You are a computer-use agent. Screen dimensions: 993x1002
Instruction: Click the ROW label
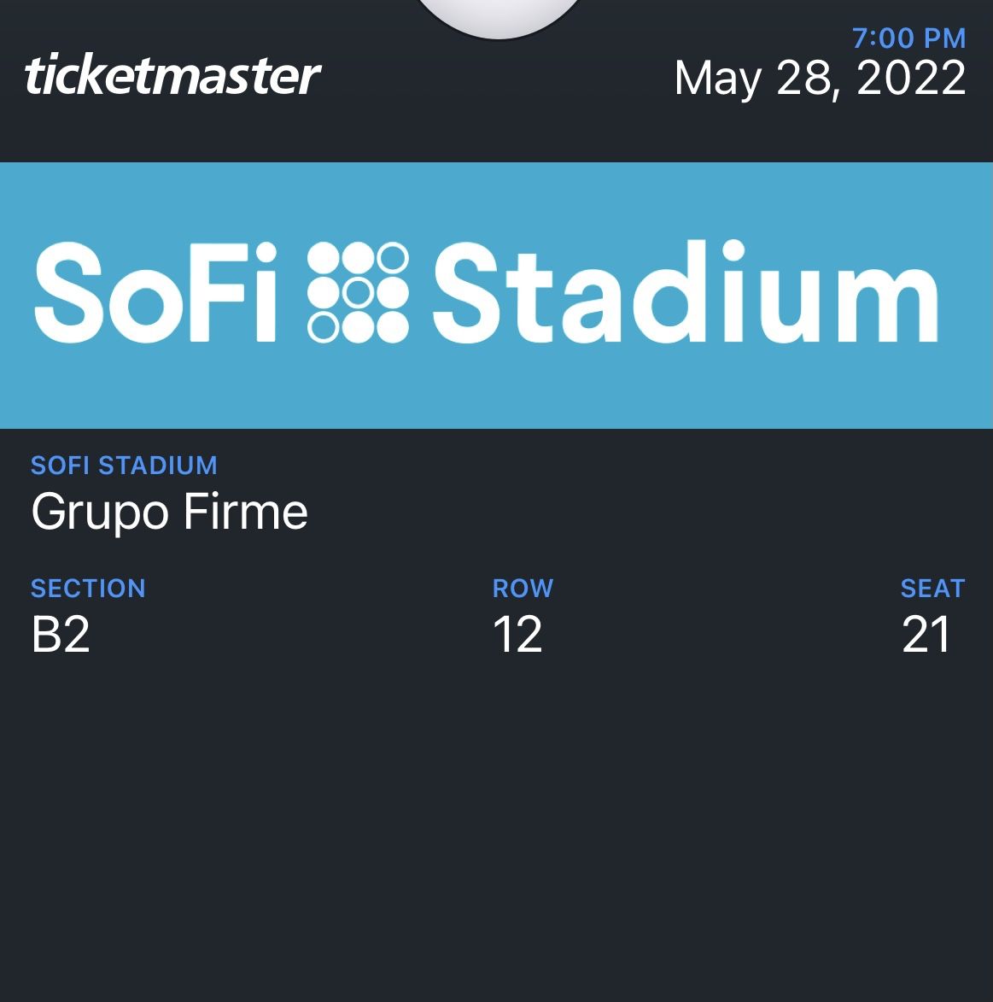click(x=523, y=589)
